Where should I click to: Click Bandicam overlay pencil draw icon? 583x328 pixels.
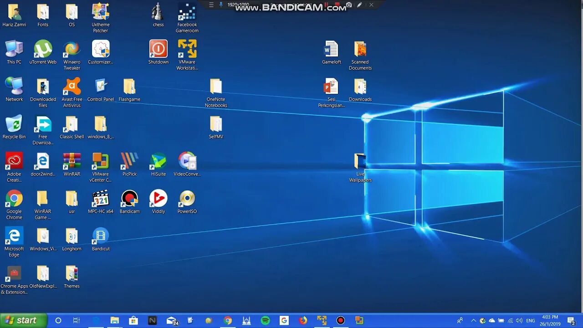[x=359, y=5]
